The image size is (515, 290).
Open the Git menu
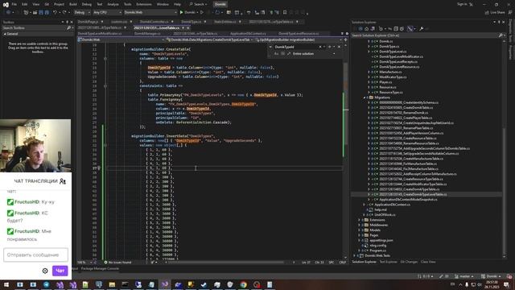pyautogui.click(x=47, y=4)
